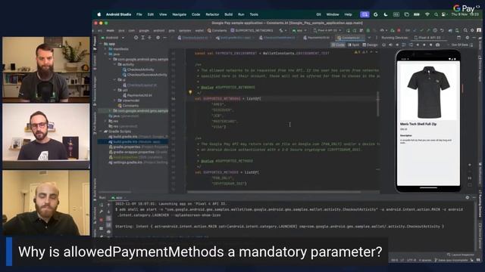Viewport: 485px width, 272px height.
Task: Click the moon Do Not Disturb icon
Action: 386,14
